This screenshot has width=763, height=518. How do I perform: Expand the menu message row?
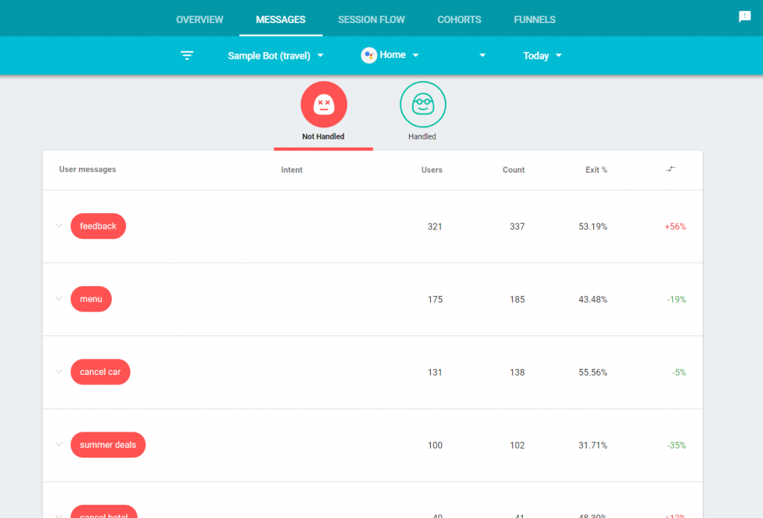59,299
